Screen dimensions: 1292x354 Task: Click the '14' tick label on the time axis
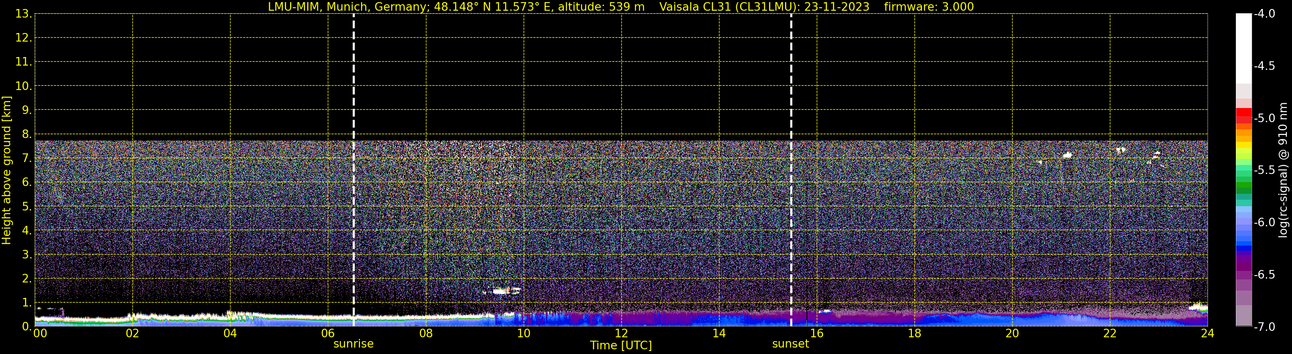pos(719,333)
